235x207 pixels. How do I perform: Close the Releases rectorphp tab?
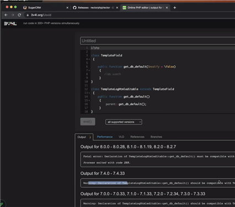click(117, 8)
